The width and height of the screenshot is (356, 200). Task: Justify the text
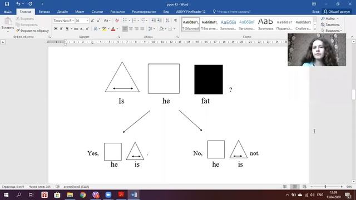tap(142, 28)
